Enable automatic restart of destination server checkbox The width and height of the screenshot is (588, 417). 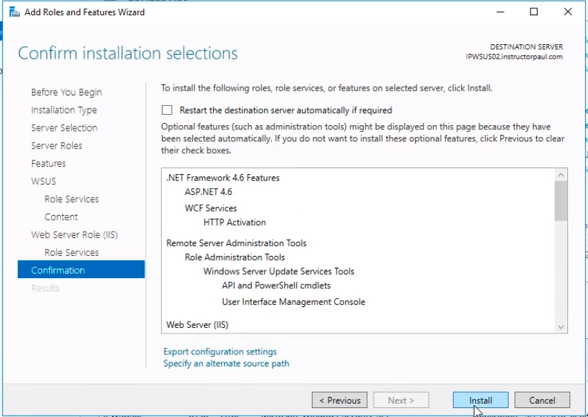167,110
